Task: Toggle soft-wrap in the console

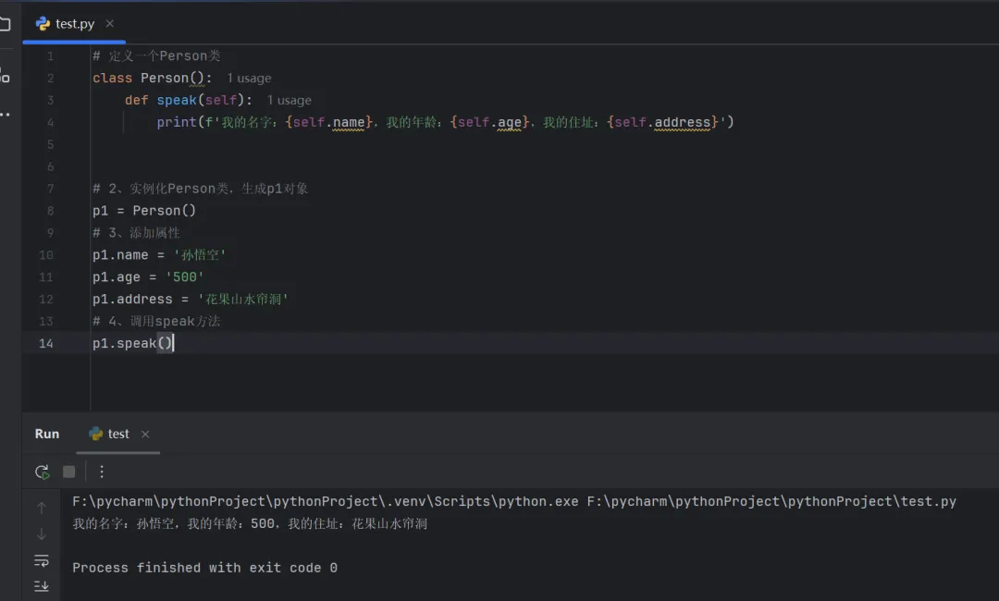Action: [42, 560]
